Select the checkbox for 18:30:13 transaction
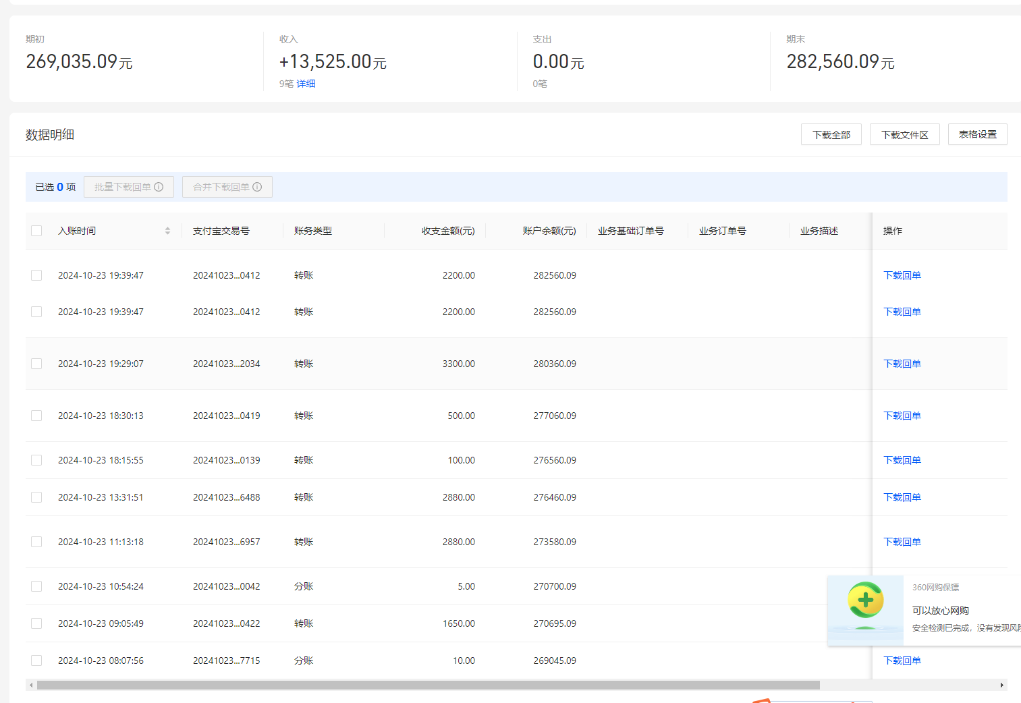The height and width of the screenshot is (703, 1021). [36, 416]
